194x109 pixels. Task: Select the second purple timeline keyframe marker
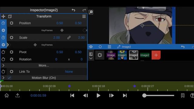tap(135, 86)
